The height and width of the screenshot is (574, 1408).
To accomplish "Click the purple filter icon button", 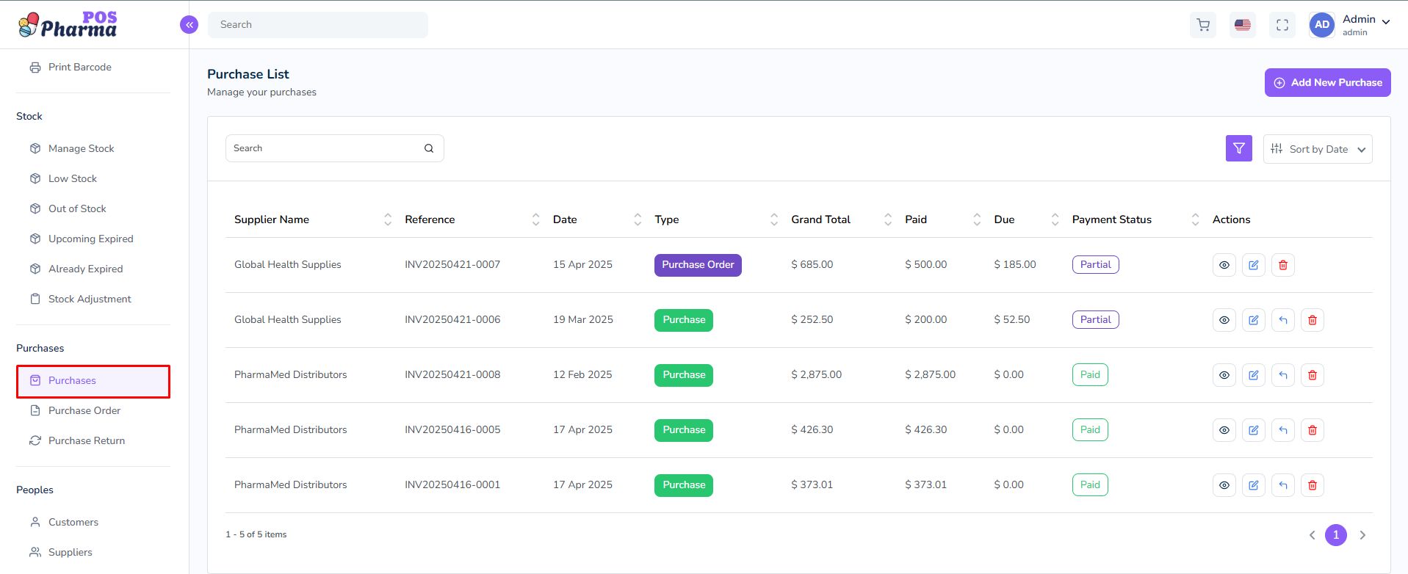I will tap(1239, 148).
